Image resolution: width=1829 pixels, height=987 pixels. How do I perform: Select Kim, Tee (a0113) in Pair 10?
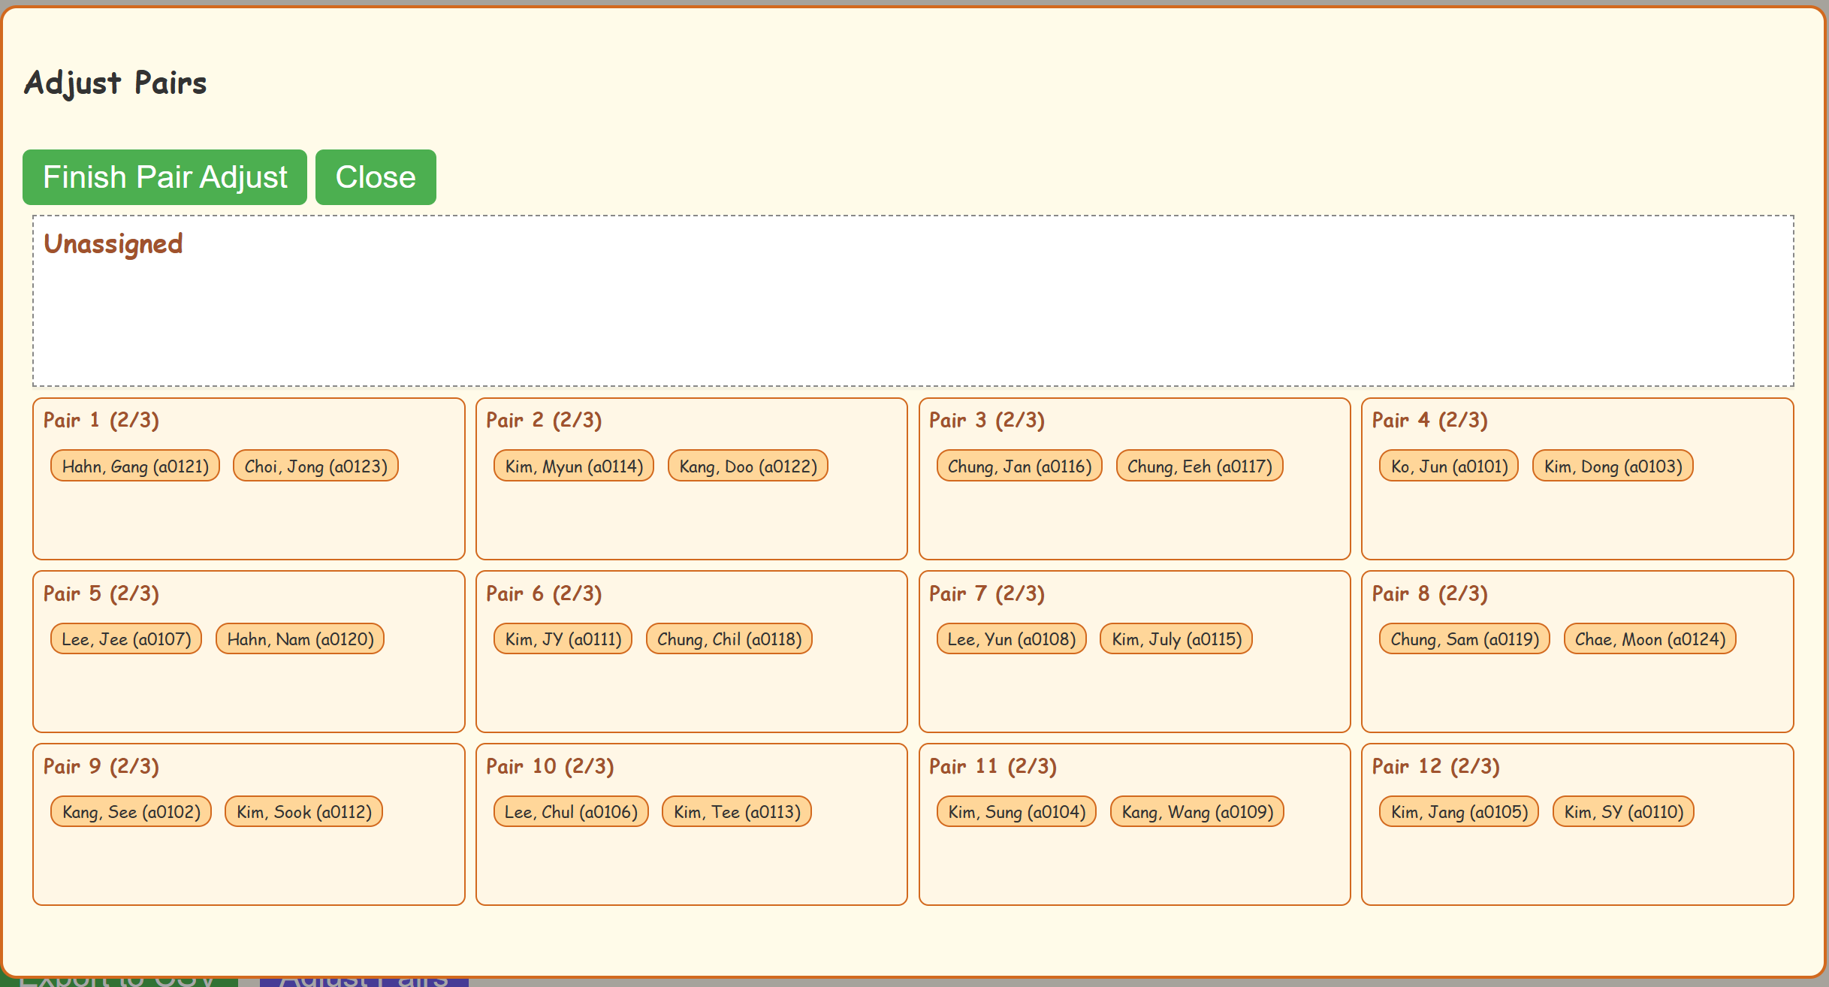coord(736,812)
